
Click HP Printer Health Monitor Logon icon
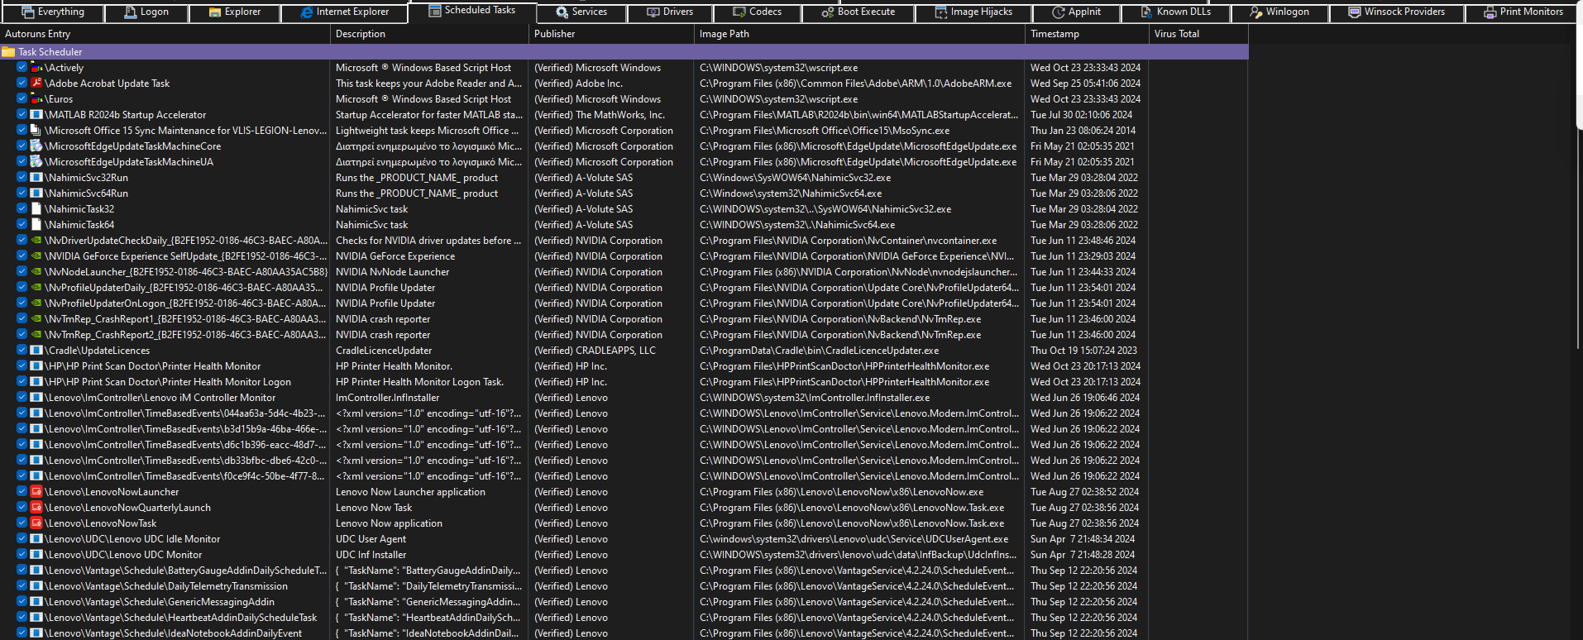(36, 382)
